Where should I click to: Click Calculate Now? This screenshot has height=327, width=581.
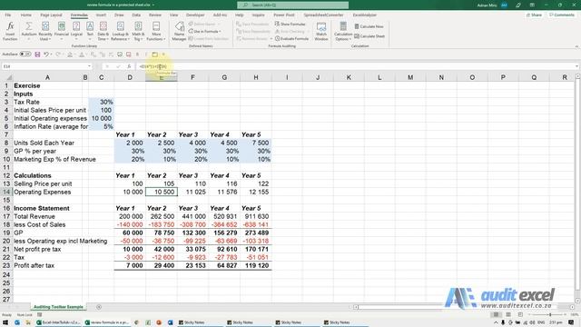tap(369, 26)
